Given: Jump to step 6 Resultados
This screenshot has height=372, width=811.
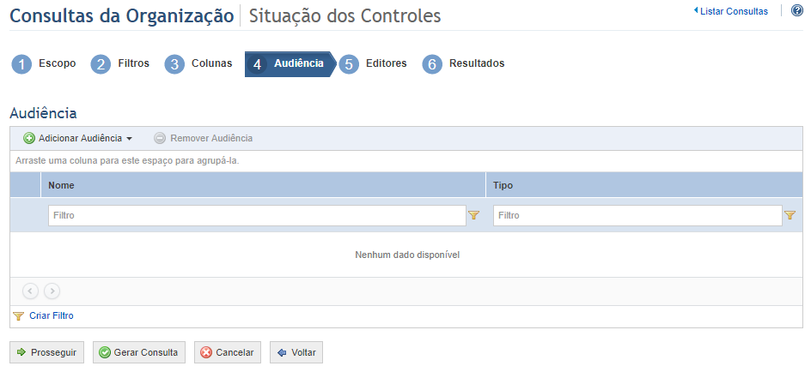Looking at the screenshot, I should pos(463,64).
